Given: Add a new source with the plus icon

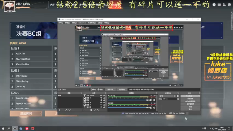Looking at the screenshot, I should [85, 110].
